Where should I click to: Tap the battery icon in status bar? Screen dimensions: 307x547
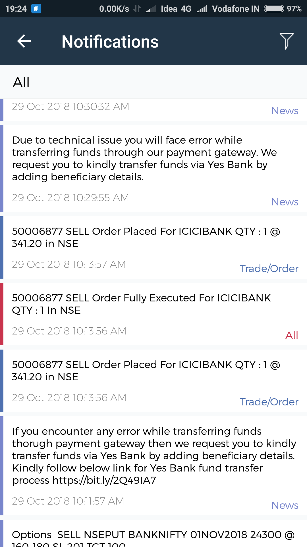coord(274,9)
